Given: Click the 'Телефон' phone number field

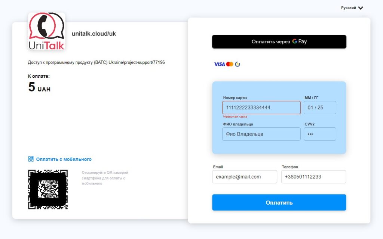Looking at the screenshot, I should tap(313, 177).
